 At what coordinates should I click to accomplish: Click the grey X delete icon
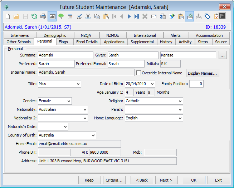pos(145,16)
